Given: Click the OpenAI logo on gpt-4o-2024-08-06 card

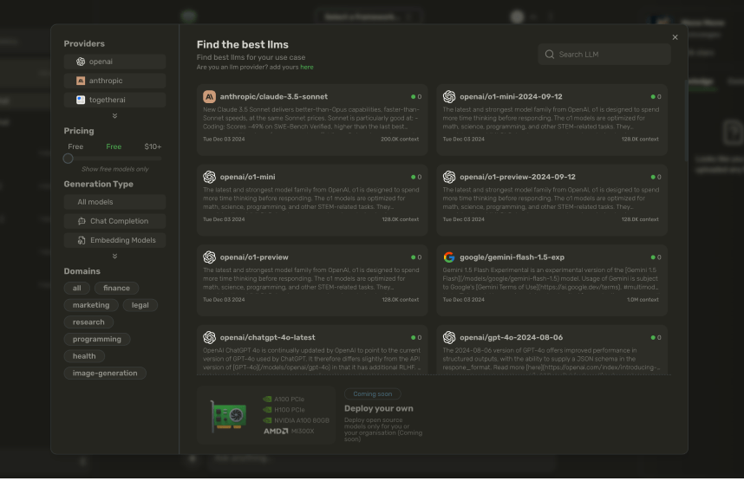Looking at the screenshot, I should 449,337.
